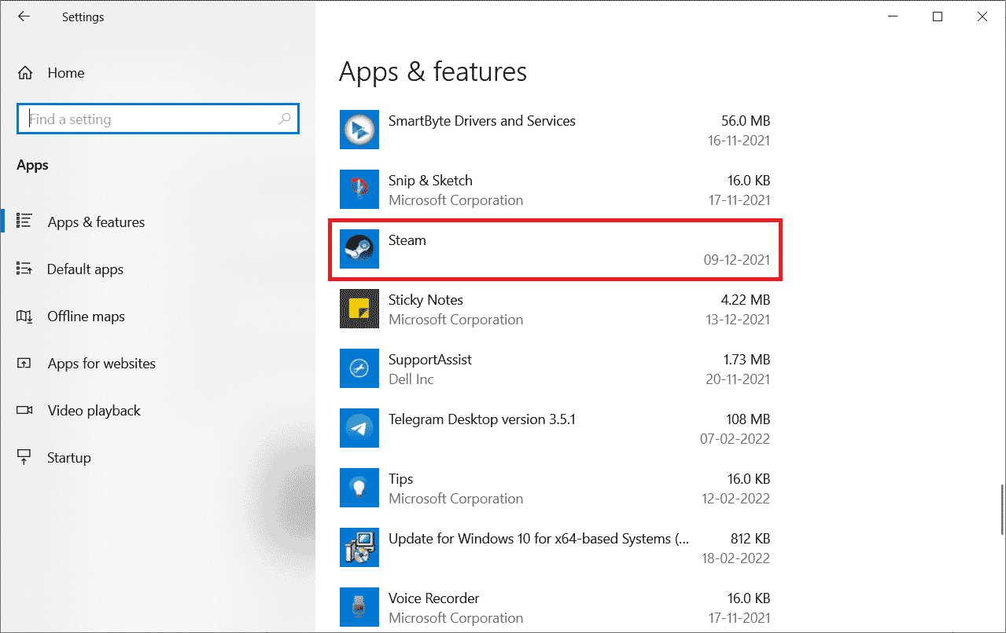This screenshot has height=633, width=1006.
Task: Open the Home icon in sidebar
Action: (25, 73)
